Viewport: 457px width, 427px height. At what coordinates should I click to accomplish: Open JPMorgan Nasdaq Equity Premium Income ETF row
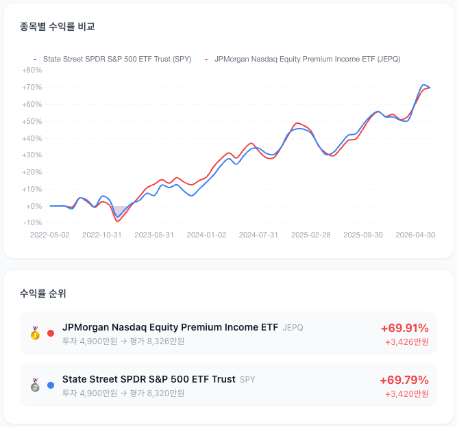228,333
